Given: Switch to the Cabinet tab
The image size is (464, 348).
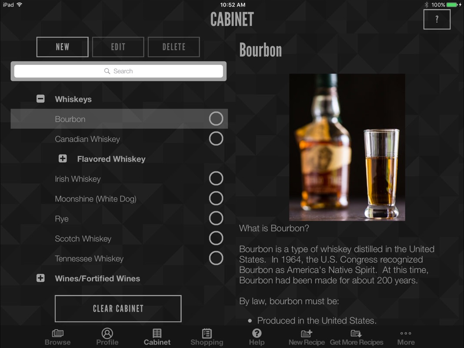Looking at the screenshot, I should [x=157, y=337].
